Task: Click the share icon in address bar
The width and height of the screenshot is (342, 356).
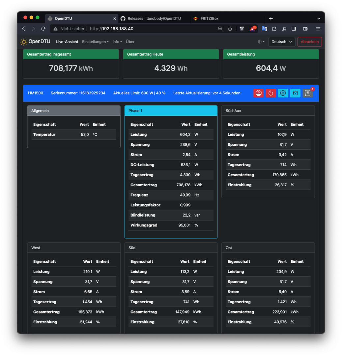Action: 230,29
